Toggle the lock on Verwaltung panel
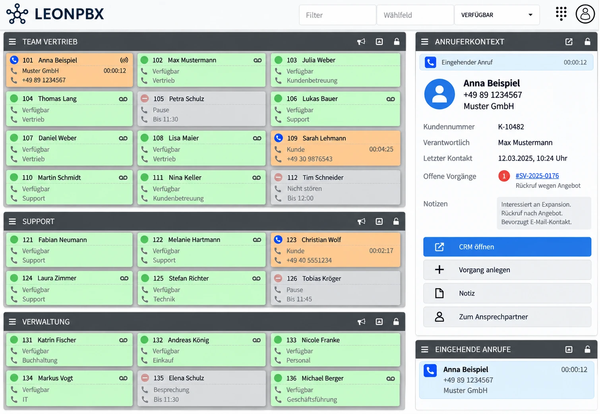600x414 pixels. 396,322
